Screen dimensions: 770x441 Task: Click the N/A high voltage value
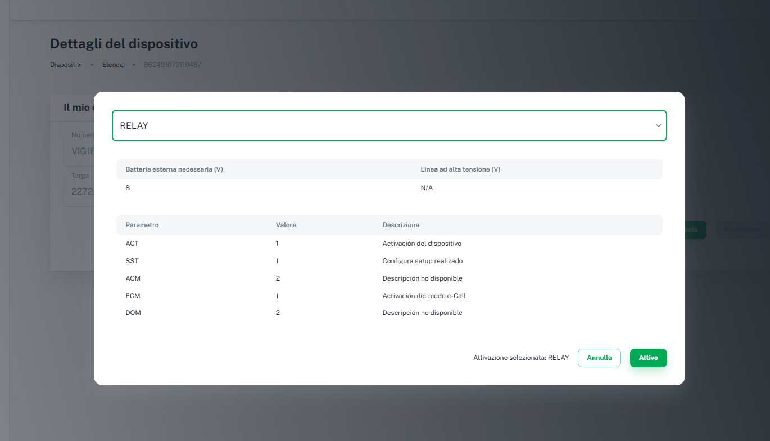click(427, 188)
